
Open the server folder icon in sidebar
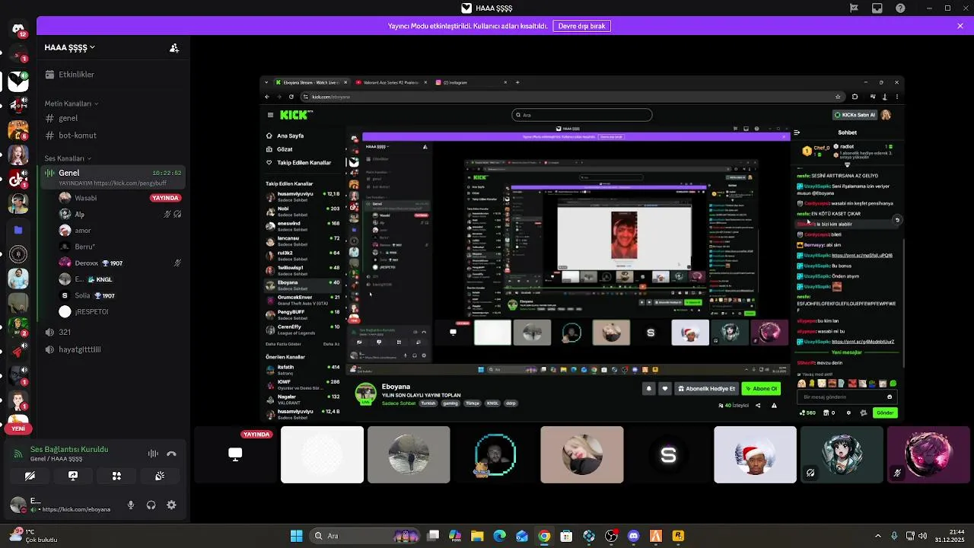pos(18,229)
